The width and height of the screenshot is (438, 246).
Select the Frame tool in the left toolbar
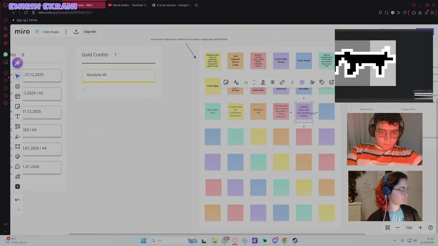tap(17, 147)
